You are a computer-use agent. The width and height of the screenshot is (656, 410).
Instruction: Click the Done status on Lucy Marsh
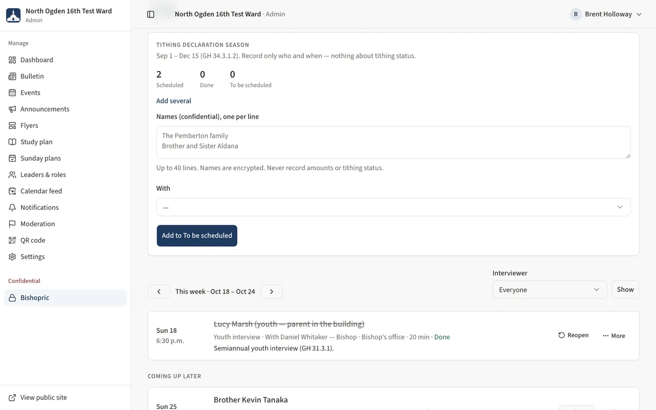[x=442, y=337]
